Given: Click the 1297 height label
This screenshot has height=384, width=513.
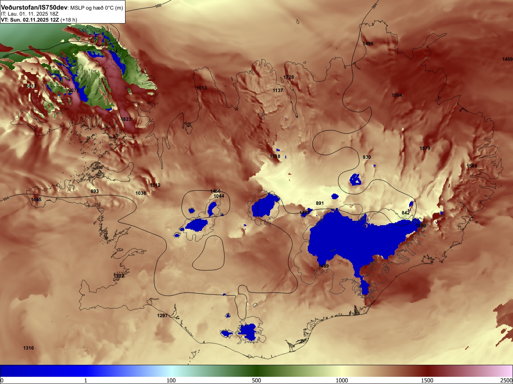Looking at the screenshot, I should point(162,316).
